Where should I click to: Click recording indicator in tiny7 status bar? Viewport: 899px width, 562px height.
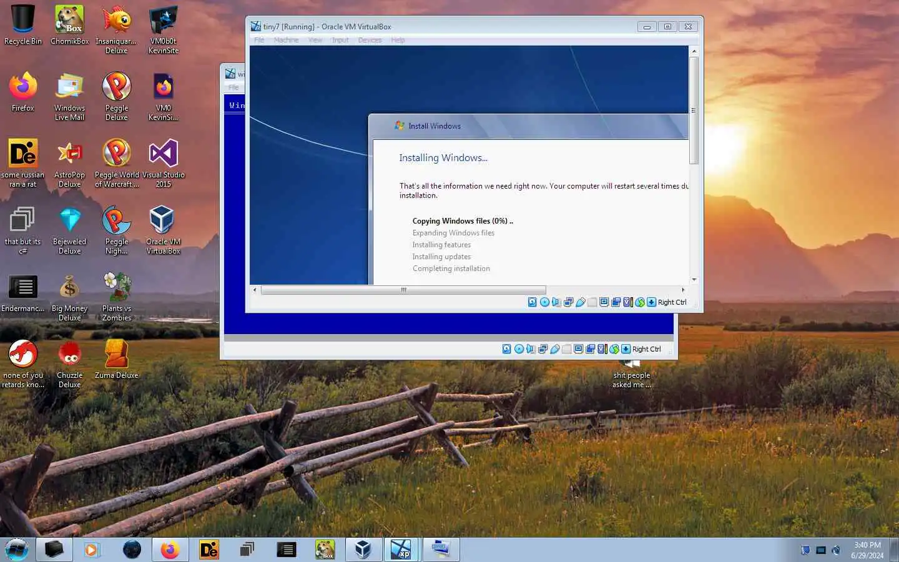[616, 302]
